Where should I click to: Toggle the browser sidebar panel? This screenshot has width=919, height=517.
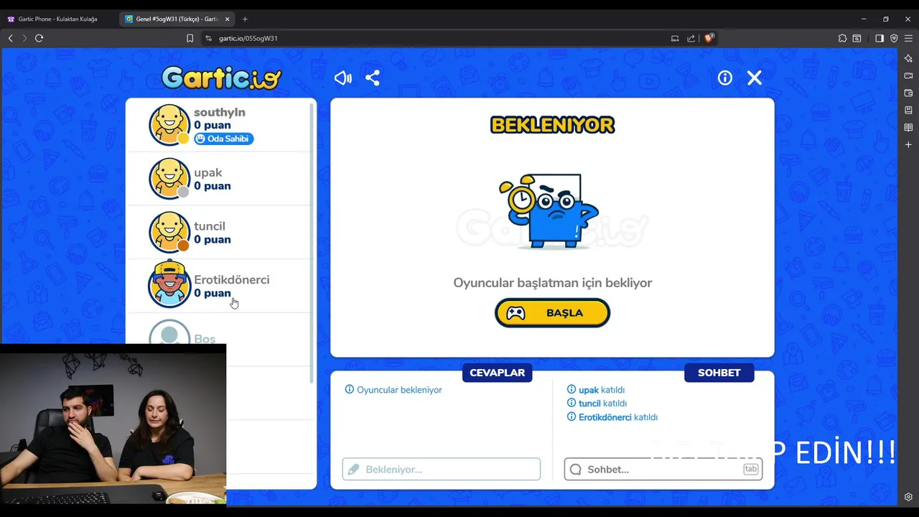click(880, 38)
